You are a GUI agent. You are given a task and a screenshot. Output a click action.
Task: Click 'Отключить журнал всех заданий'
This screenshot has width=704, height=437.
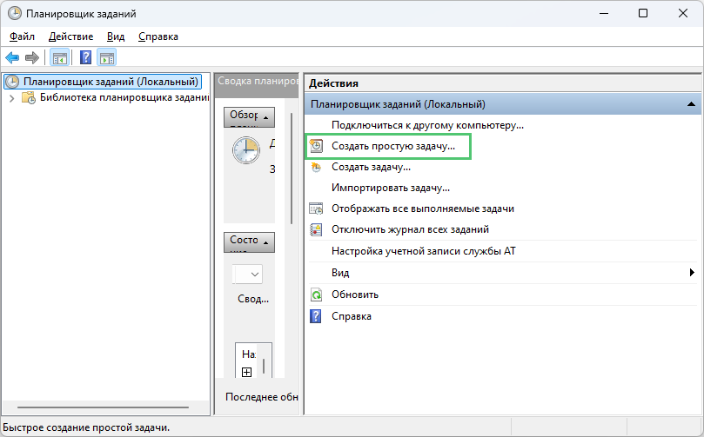410,229
